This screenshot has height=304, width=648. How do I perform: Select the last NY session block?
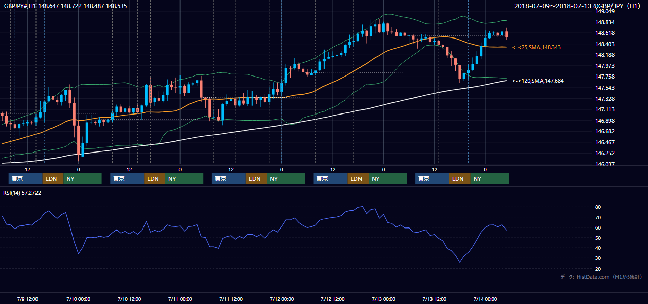point(489,179)
